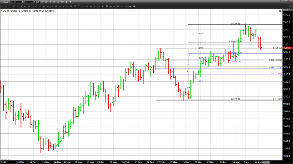
Task: Click the red current price label on axis
Action: tap(288, 48)
